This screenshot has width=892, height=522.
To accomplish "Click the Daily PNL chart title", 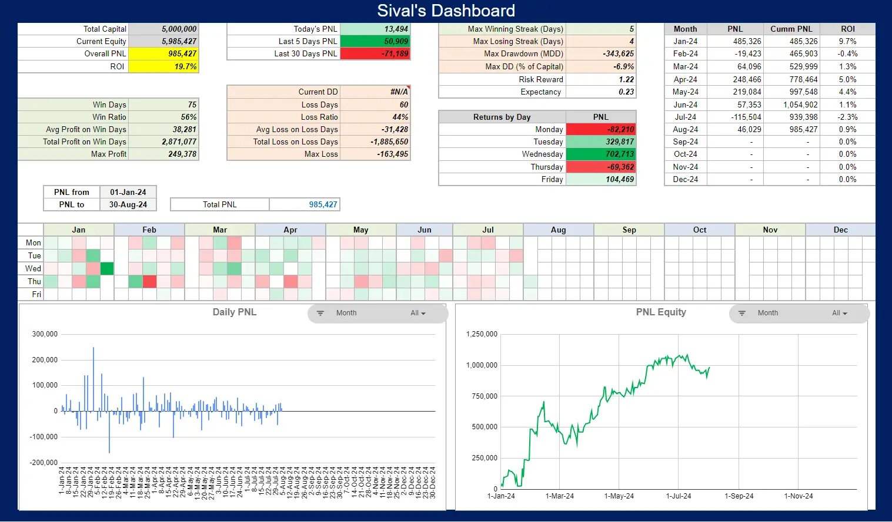I will (234, 312).
